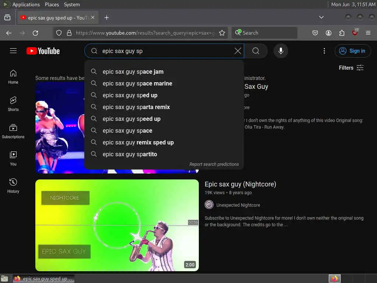The height and width of the screenshot is (283, 377).
Task: Open the Applications menu
Action: (x=26, y=4)
